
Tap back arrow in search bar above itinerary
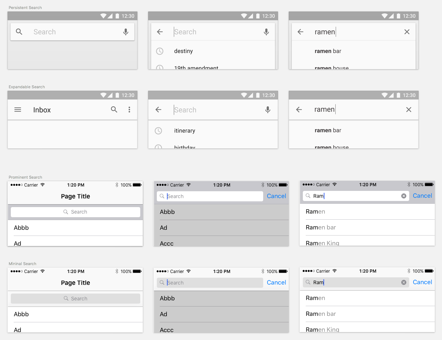[x=158, y=110]
